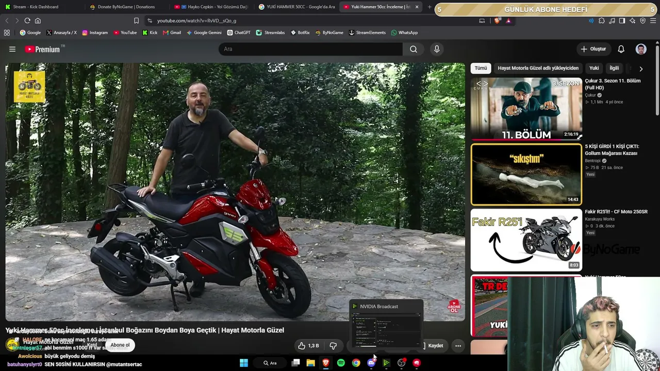Click the Oluştur create button
Viewport: 660px width, 371px height.
[x=593, y=49]
